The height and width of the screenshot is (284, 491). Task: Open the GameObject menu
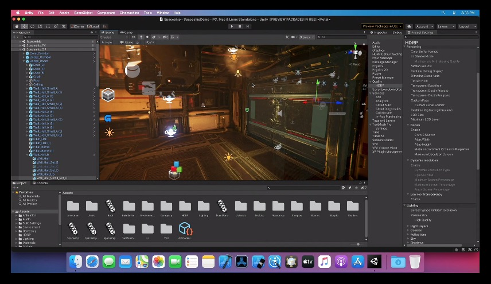(83, 13)
